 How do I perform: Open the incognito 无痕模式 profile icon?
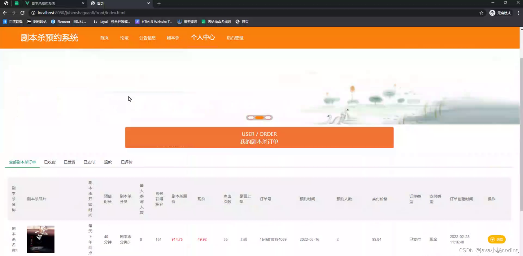(500, 13)
